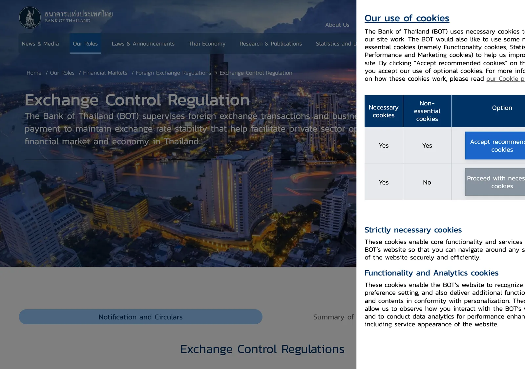This screenshot has height=369, width=525.
Task: Open the Our Roles menu
Action: (85, 44)
